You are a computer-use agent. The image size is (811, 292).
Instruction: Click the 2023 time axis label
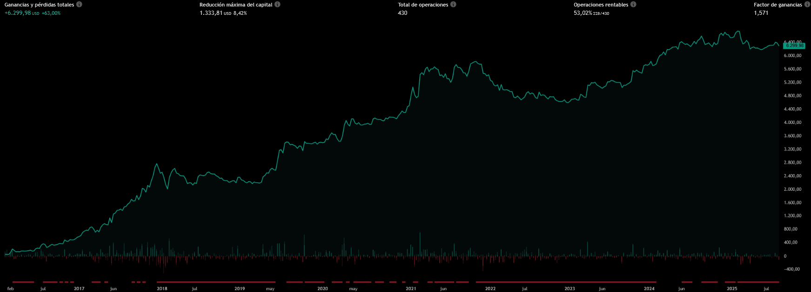click(570, 289)
